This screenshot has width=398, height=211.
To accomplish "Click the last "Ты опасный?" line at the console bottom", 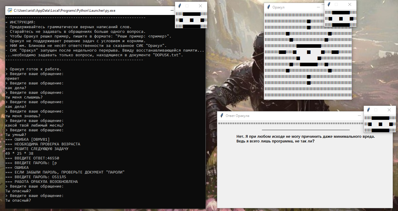I will [x=18, y=200].
